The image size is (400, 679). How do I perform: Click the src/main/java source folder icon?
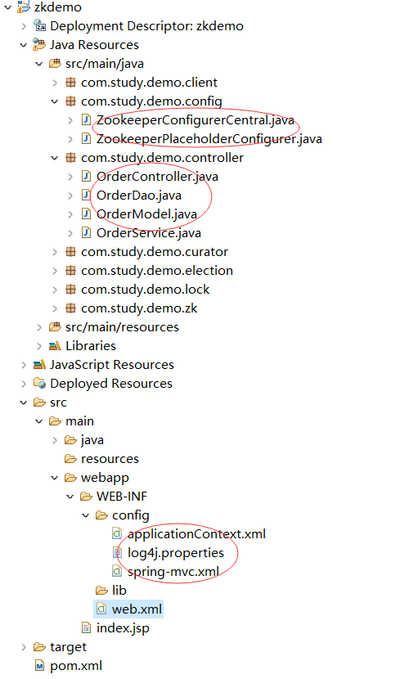(x=55, y=64)
